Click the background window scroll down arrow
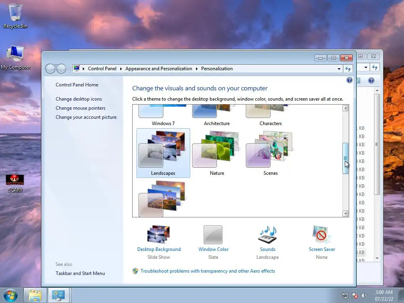 pos(377,258)
